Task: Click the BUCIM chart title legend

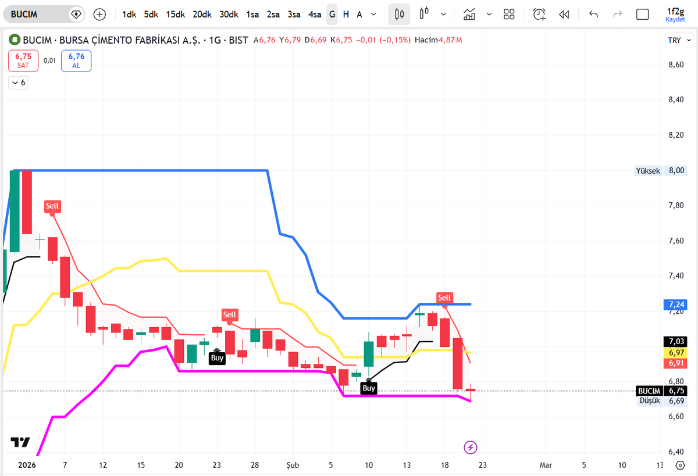Action: coord(136,40)
